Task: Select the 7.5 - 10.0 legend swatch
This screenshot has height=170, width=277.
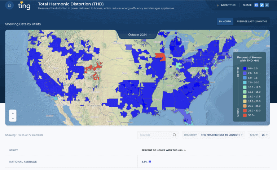Action: (245, 82)
